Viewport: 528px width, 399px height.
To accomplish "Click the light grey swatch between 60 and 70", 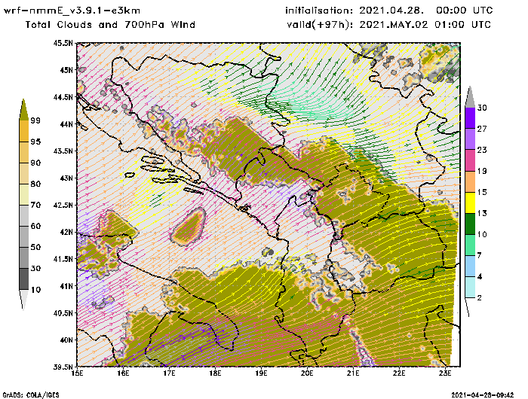I will click(x=24, y=216).
